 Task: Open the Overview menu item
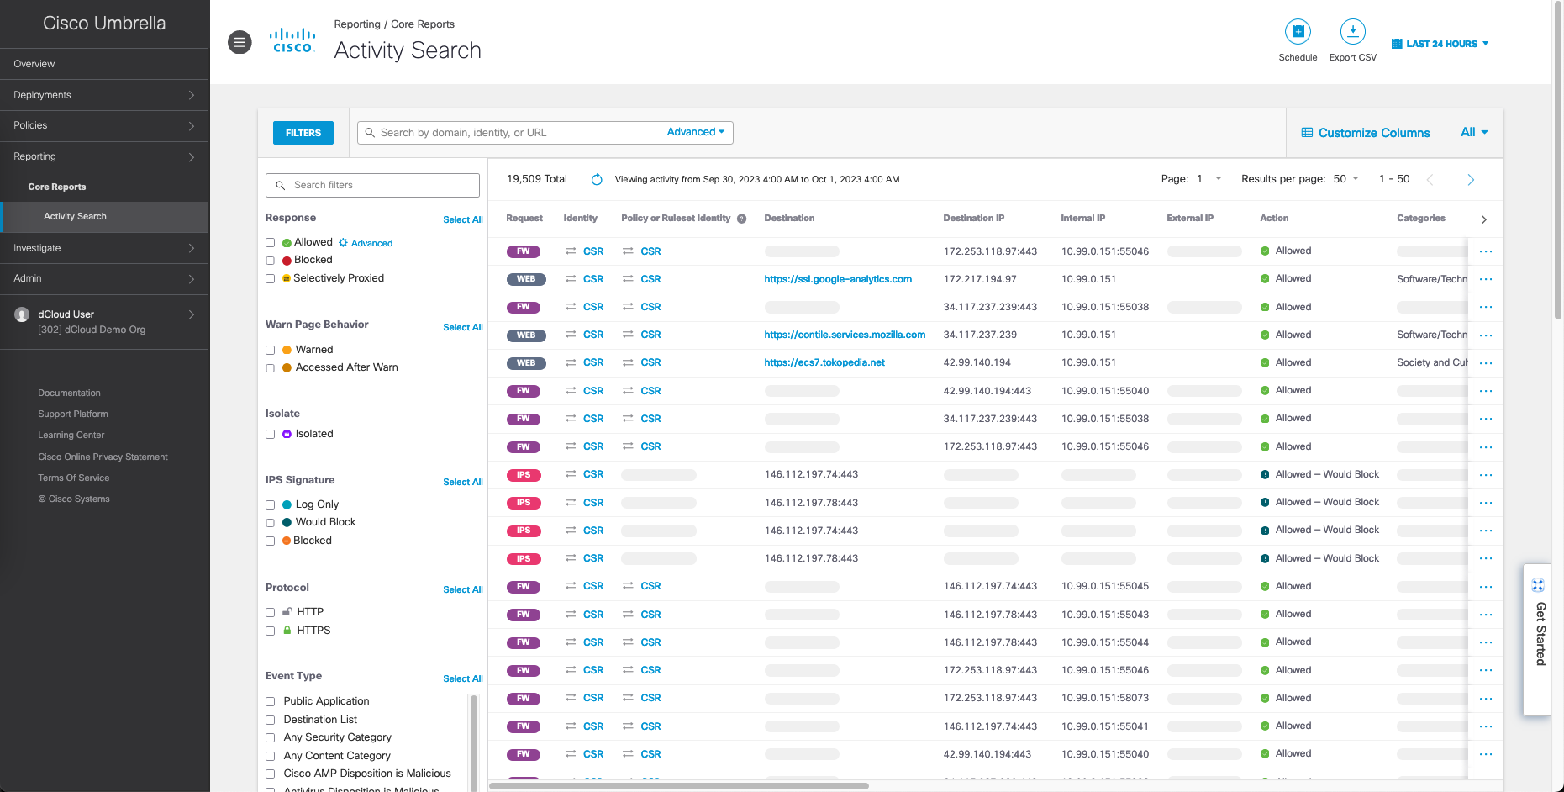(34, 64)
